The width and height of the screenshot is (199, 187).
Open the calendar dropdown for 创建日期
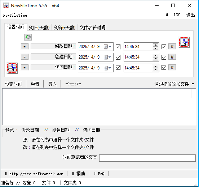(107, 57)
